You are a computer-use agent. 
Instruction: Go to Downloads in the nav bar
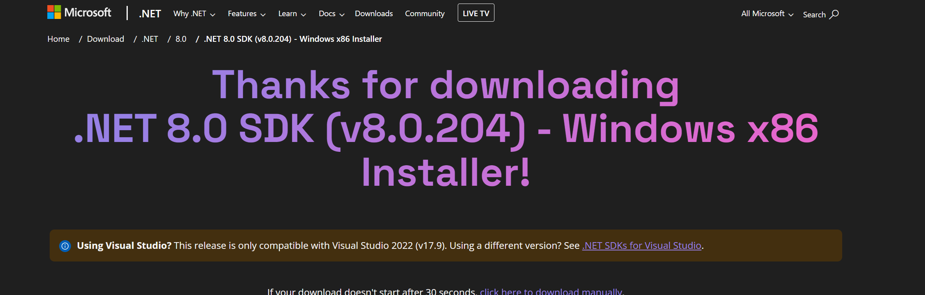tap(374, 14)
